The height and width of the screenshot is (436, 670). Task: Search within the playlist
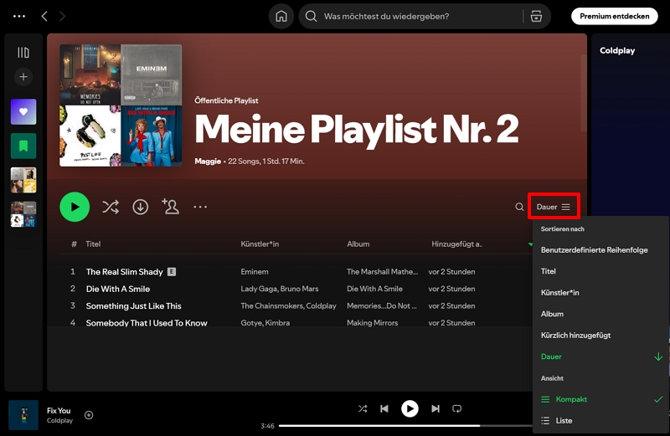pos(519,207)
